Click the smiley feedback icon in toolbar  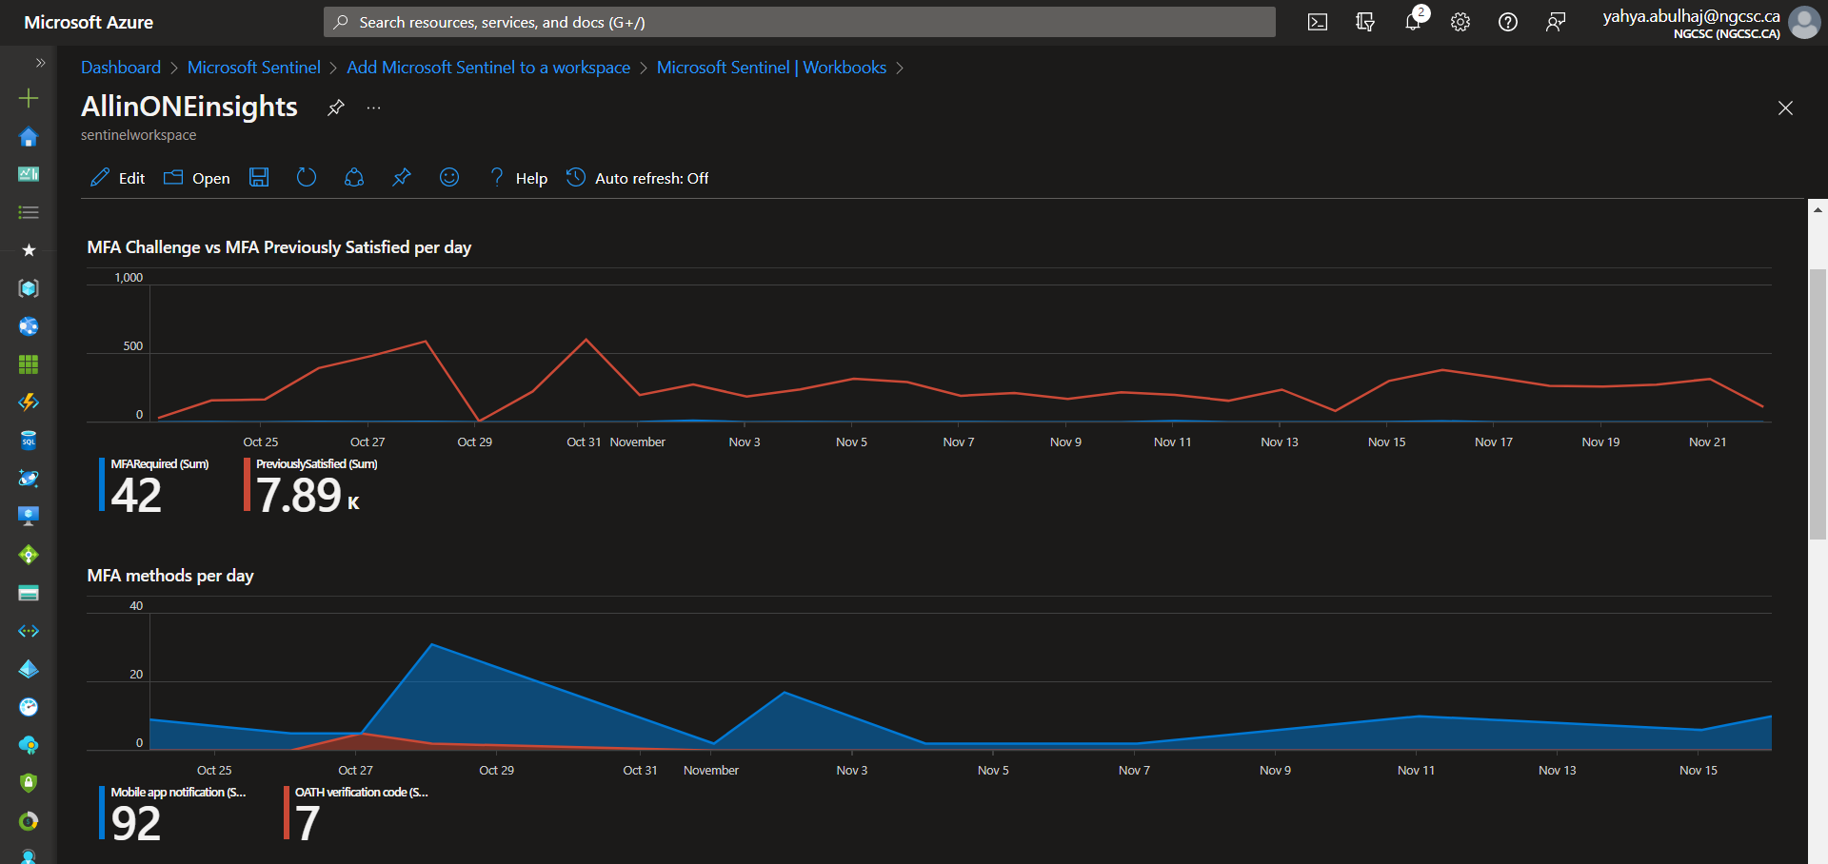(449, 177)
